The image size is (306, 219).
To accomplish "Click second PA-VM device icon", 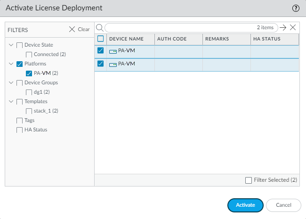I will tap(113, 64).
